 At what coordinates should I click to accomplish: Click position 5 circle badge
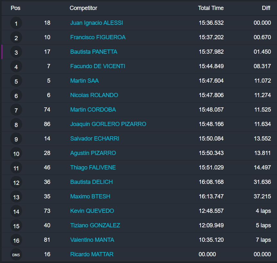(x=16, y=81)
